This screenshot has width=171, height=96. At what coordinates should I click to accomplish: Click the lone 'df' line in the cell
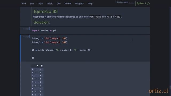coord(33,58)
